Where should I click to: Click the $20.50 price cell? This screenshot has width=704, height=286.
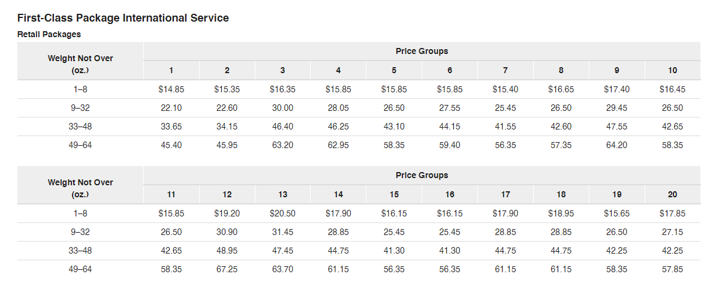282,213
